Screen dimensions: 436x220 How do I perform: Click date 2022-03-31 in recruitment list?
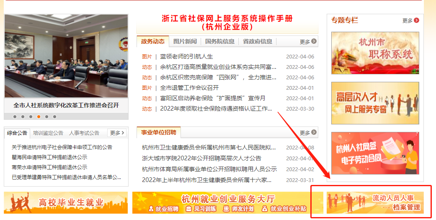[300, 180]
